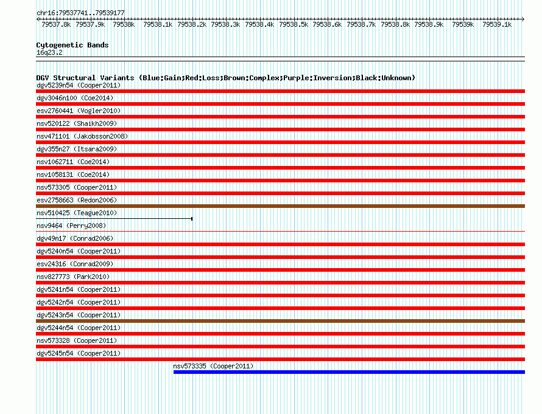Click the 79538.2k ruler tick label

[x=192, y=24]
